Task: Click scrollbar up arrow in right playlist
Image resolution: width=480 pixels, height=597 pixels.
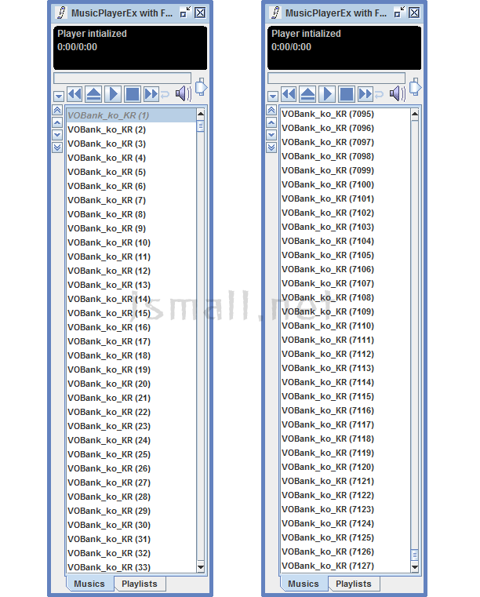Action: pyautogui.click(x=415, y=114)
